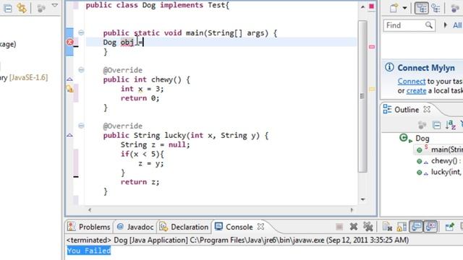Click 'return z;' code line
Image resolution: width=463 pixels, height=260 pixels.
click(140, 182)
